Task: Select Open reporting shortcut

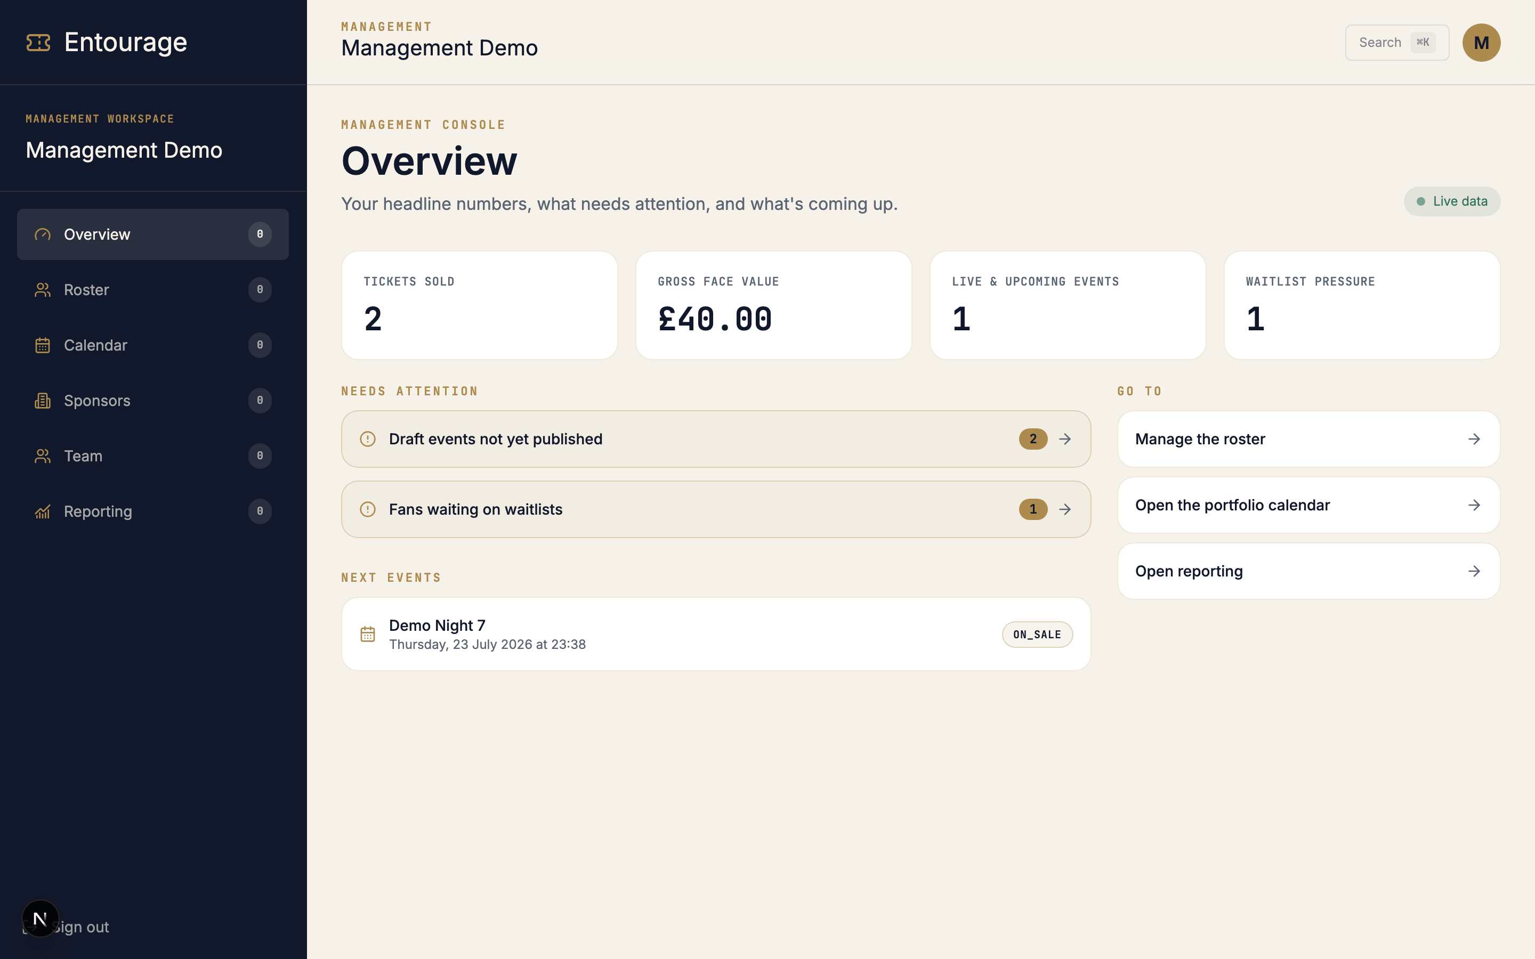Action: [1308, 571]
